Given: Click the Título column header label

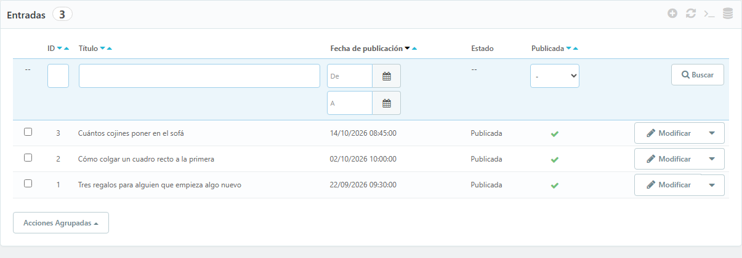Looking at the screenshot, I should tap(88, 49).
